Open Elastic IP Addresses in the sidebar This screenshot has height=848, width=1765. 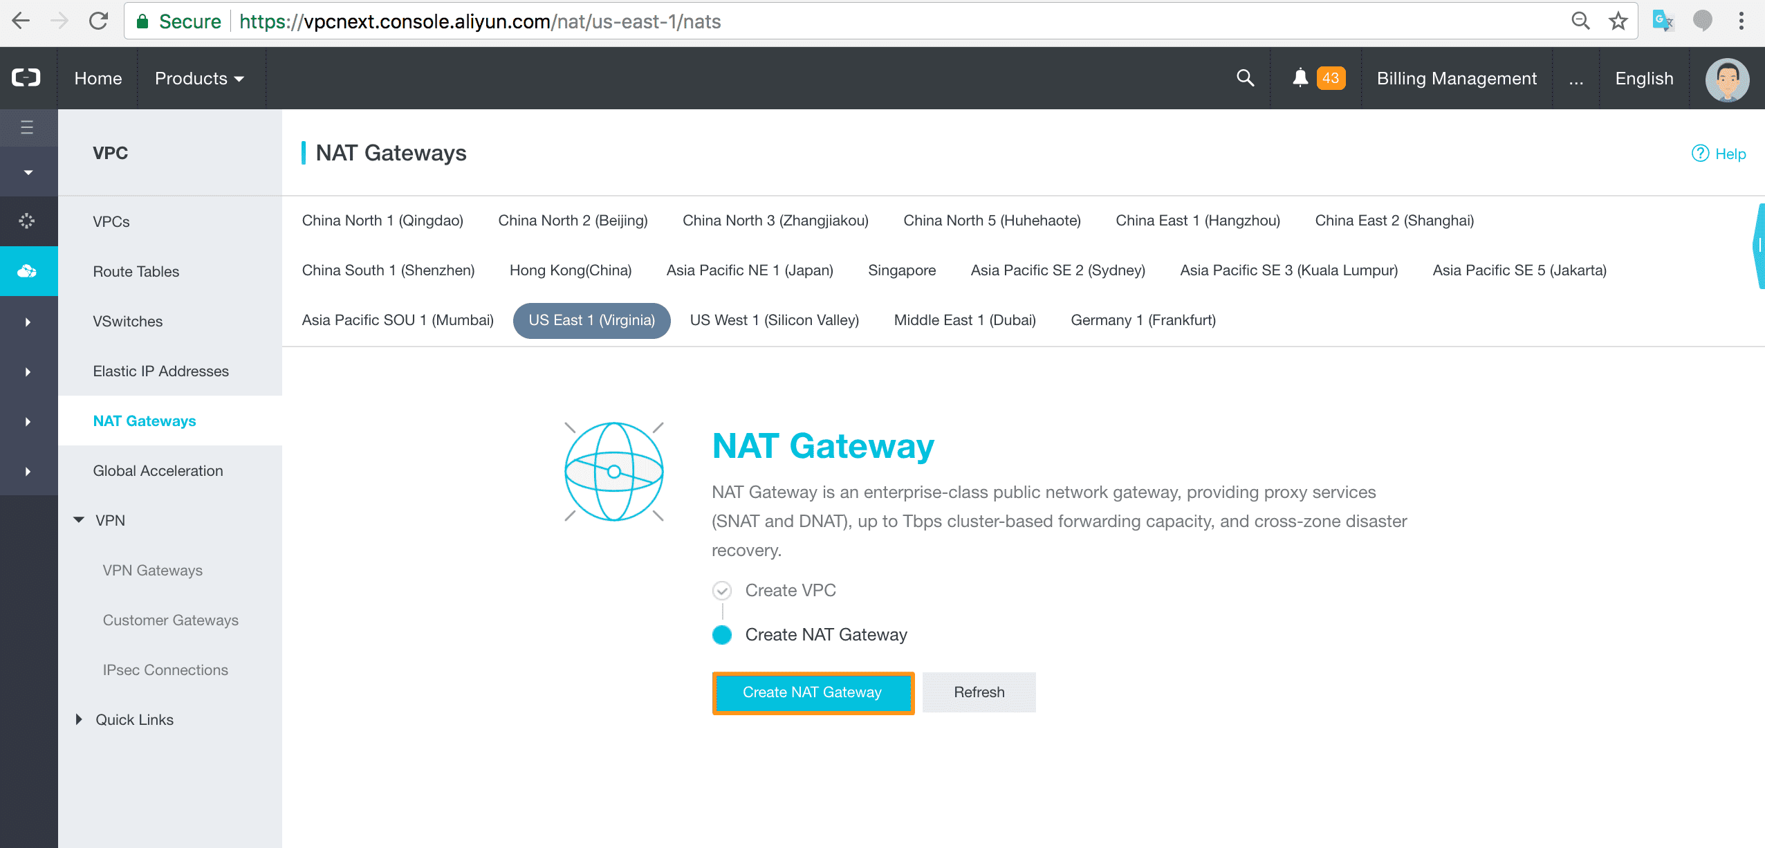point(161,371)
